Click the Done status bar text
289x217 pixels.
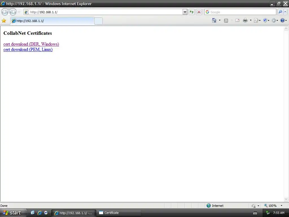(x=4, y=206)
